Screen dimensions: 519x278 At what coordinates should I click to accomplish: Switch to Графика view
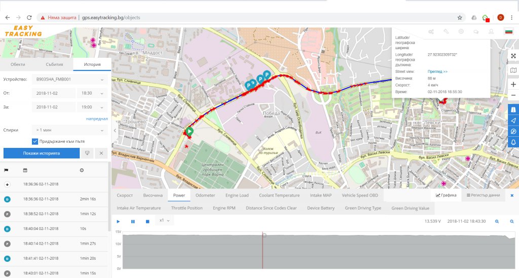coord(446,195)
